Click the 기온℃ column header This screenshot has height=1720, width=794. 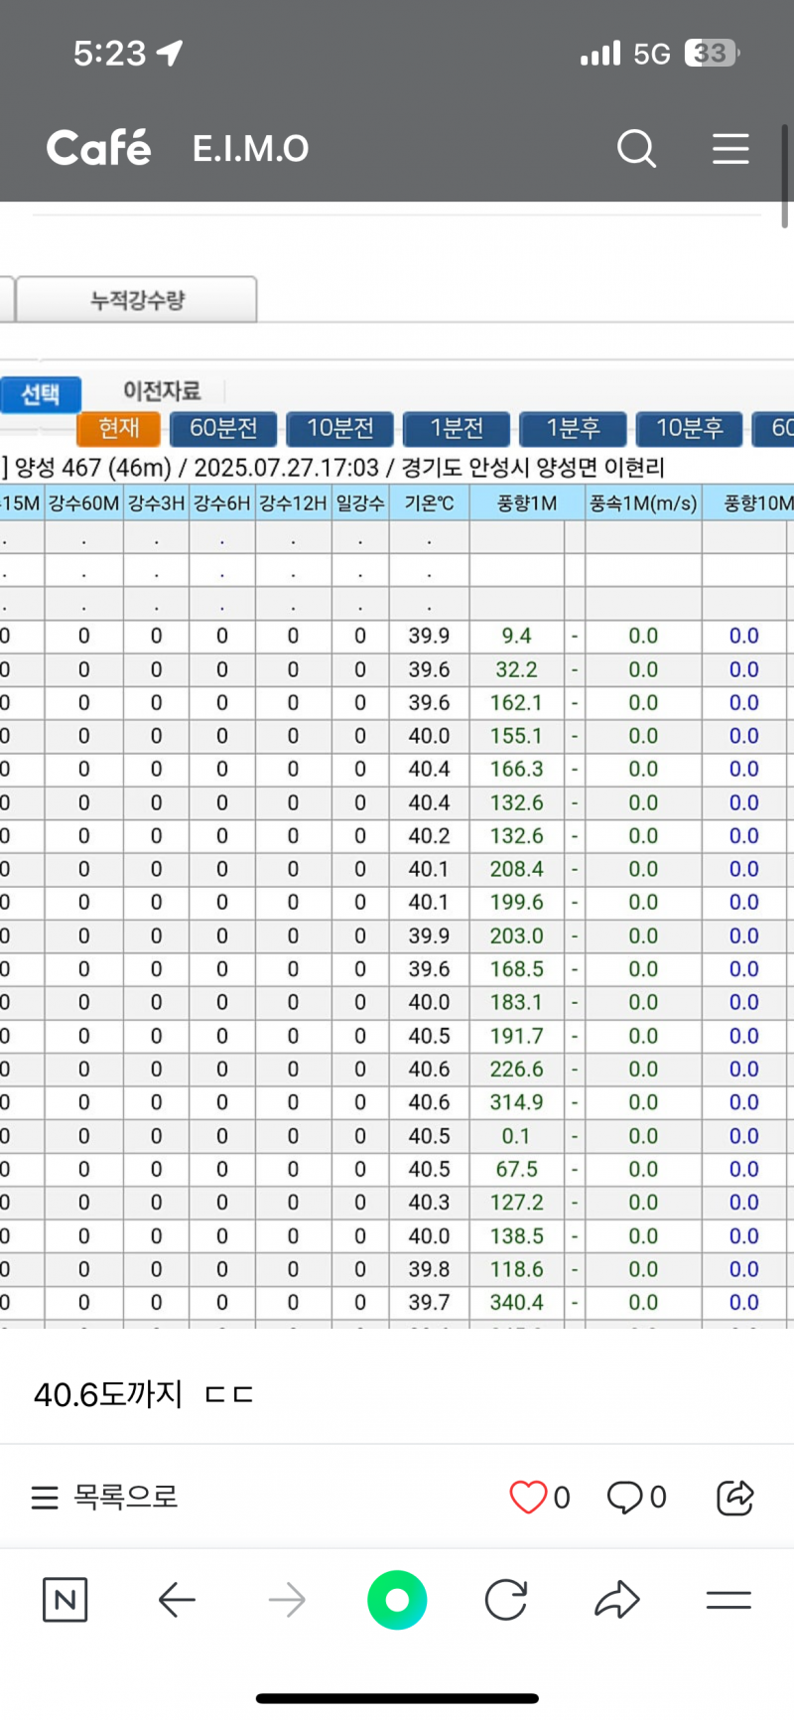click(430, 503)
